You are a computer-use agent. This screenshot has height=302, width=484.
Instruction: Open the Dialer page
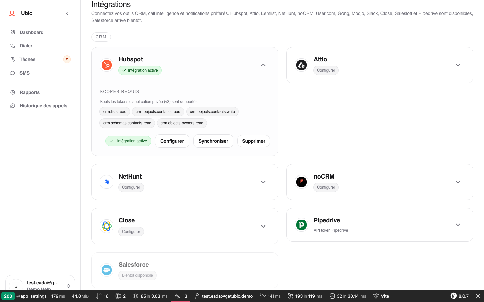[x=40, y=46]
